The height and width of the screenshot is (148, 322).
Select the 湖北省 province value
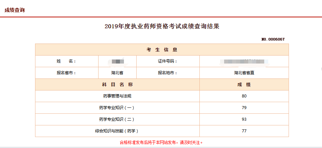(x=117, y=73)
